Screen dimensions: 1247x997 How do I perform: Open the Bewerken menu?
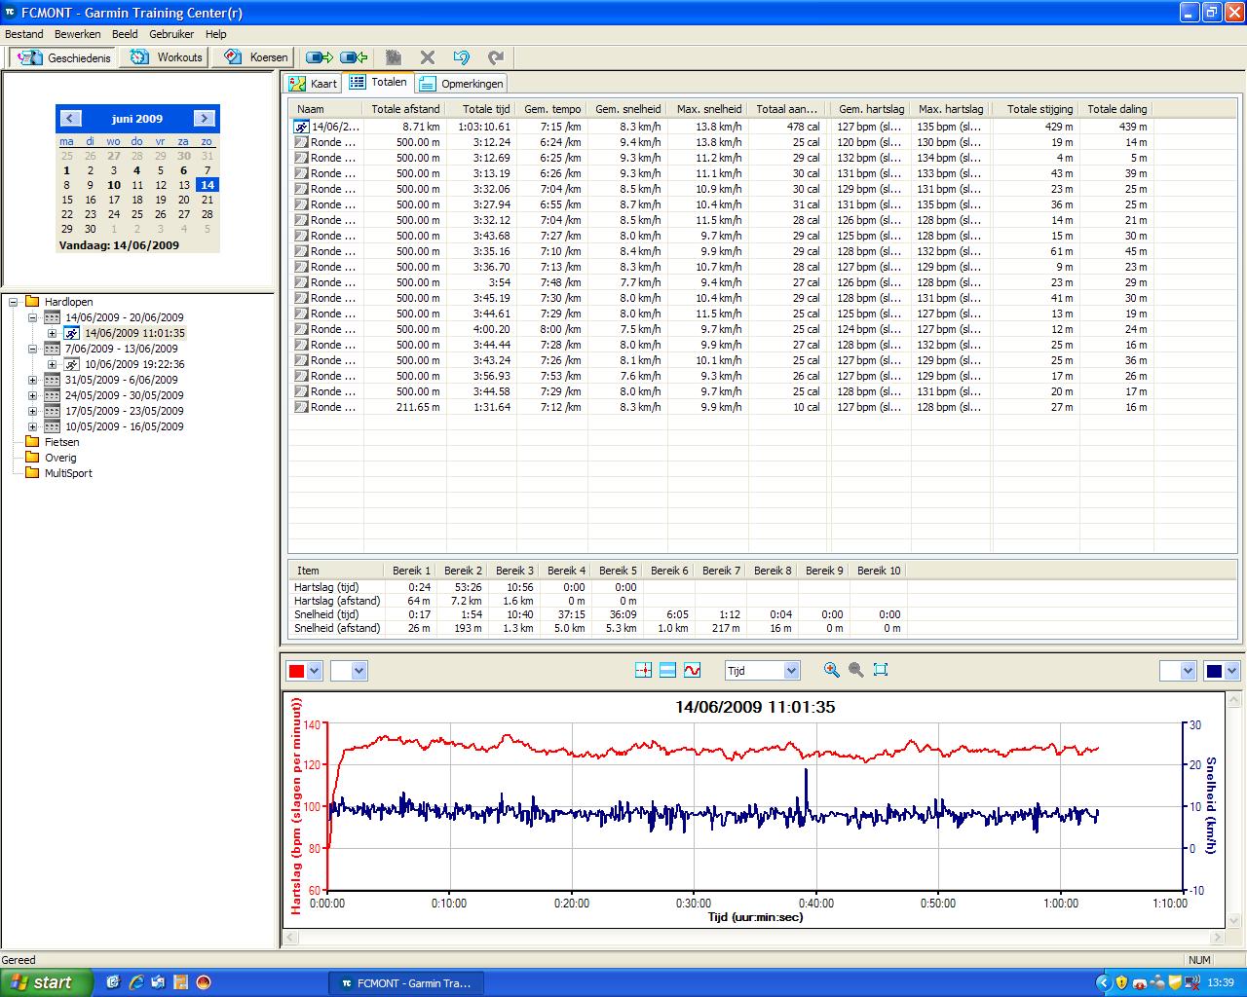click(x=78, y=34)
